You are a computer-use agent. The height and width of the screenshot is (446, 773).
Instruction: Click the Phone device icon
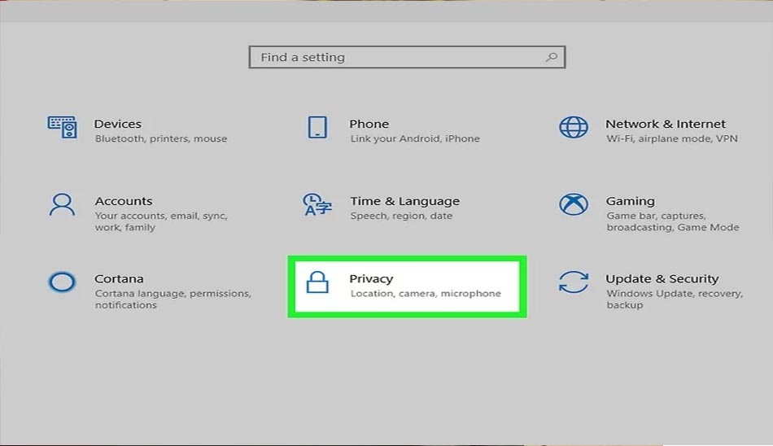[317, 127]
